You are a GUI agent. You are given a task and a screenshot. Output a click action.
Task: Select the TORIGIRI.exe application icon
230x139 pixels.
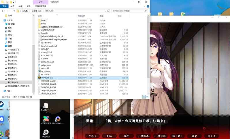pos(39,78)
